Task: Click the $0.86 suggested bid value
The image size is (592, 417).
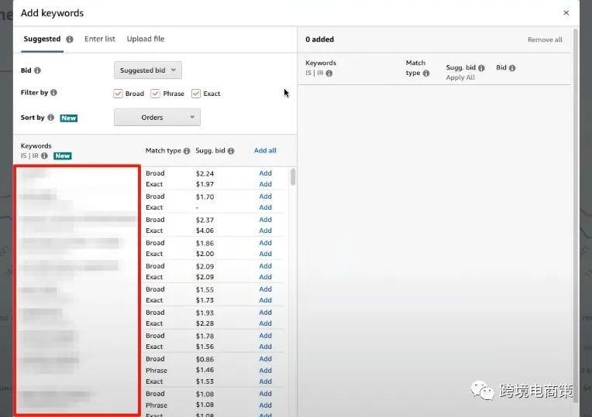Action: 205,359
